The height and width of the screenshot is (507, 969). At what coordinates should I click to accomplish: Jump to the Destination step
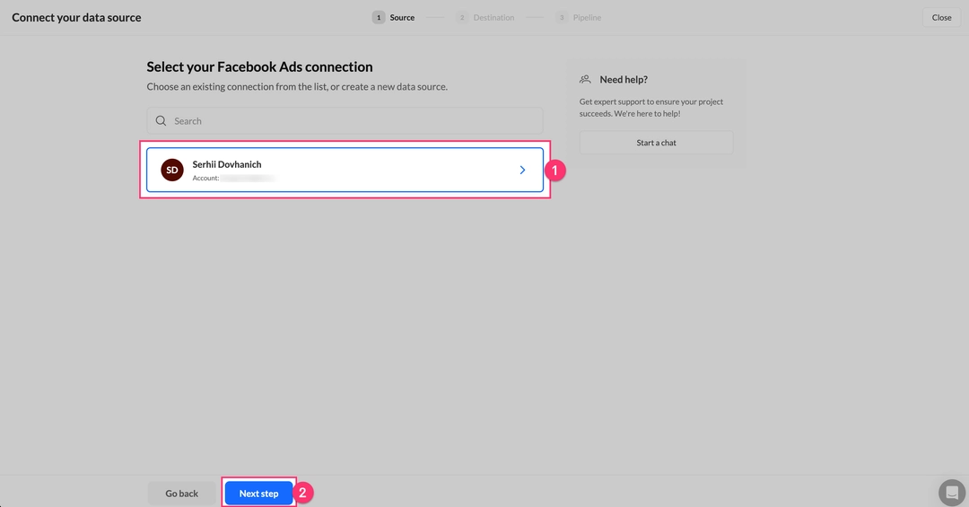493,17
